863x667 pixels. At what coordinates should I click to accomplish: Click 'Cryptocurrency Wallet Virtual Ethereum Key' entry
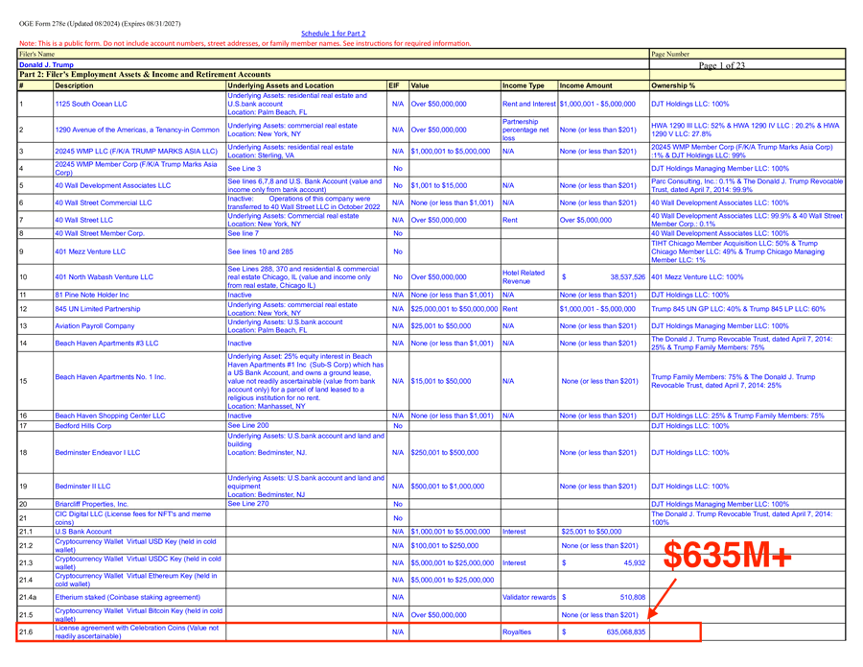tap(136, 580)
